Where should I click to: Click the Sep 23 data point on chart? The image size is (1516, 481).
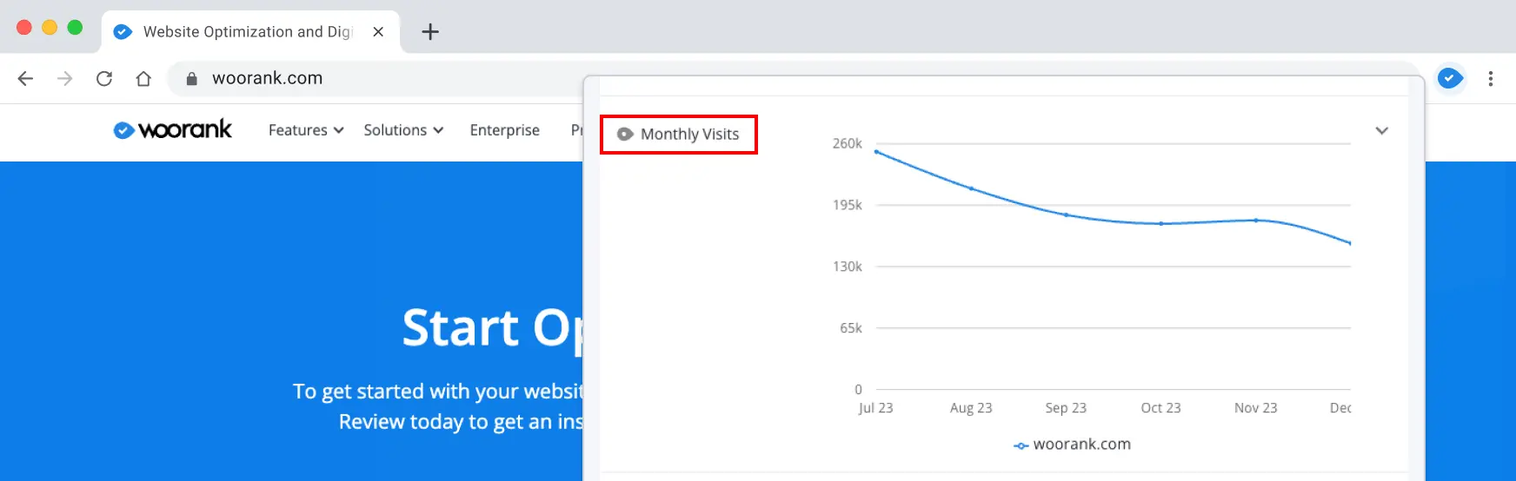coord(1066,214)
